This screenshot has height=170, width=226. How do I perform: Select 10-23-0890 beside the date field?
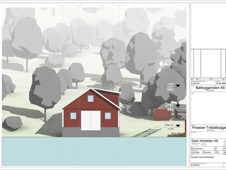[195, 152]
